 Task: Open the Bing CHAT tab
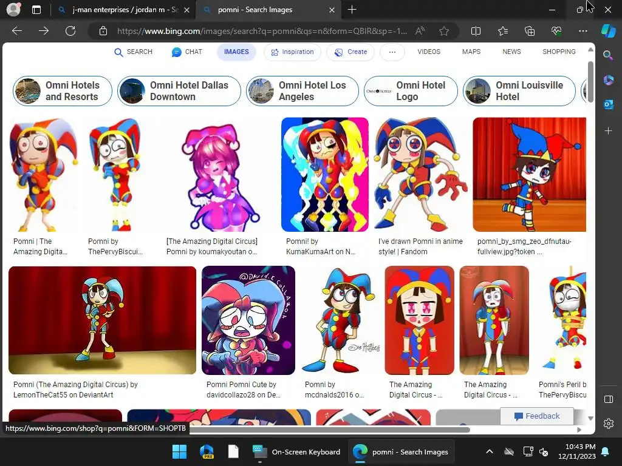[187, 52]
